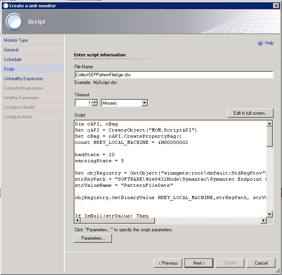This screenshot has width=282, height=275.
Task: Click inside the Script text area
Action: pyautogui.click(x=170, y=169)
